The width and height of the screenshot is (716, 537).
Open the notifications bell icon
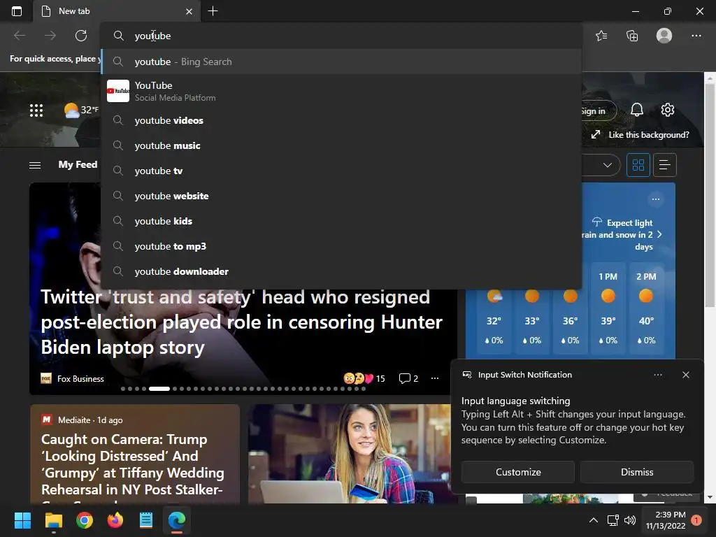(636, 110)
